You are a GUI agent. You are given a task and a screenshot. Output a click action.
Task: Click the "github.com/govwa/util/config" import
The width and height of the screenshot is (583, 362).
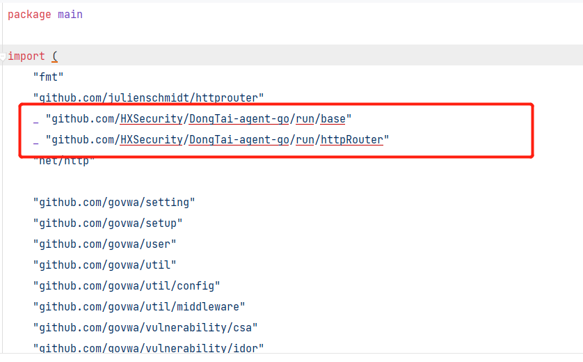coord(127,285)
